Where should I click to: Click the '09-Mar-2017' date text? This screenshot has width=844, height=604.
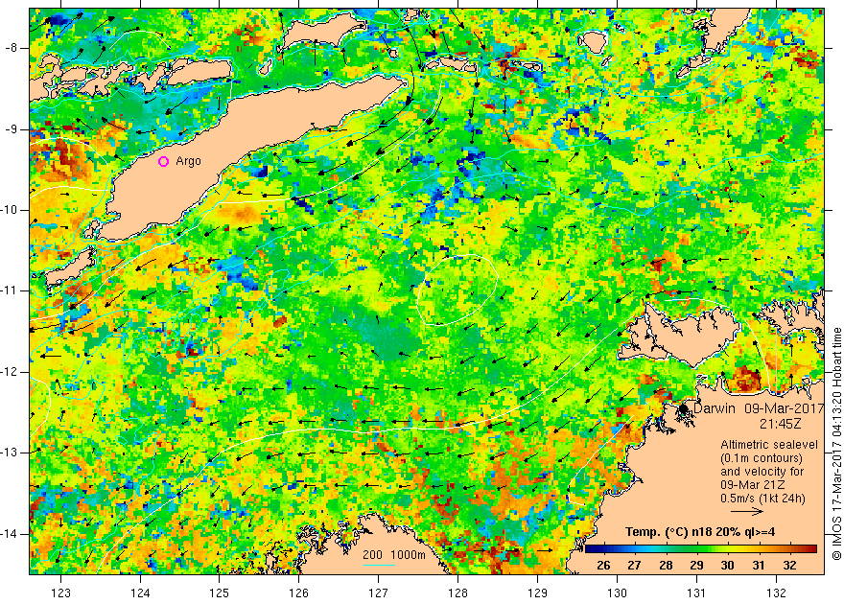pyautogui.click(x=785, y=408)
